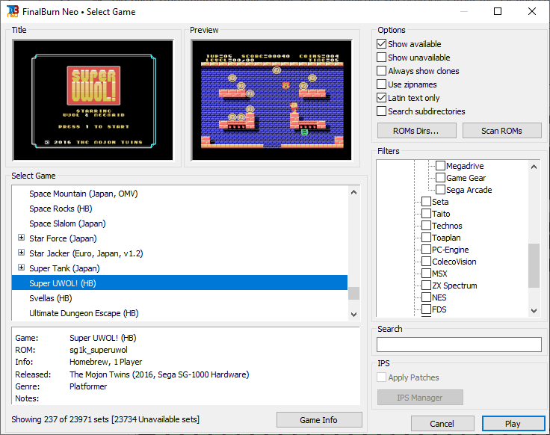Click the game list scrollbar thumb

point(353,293)
